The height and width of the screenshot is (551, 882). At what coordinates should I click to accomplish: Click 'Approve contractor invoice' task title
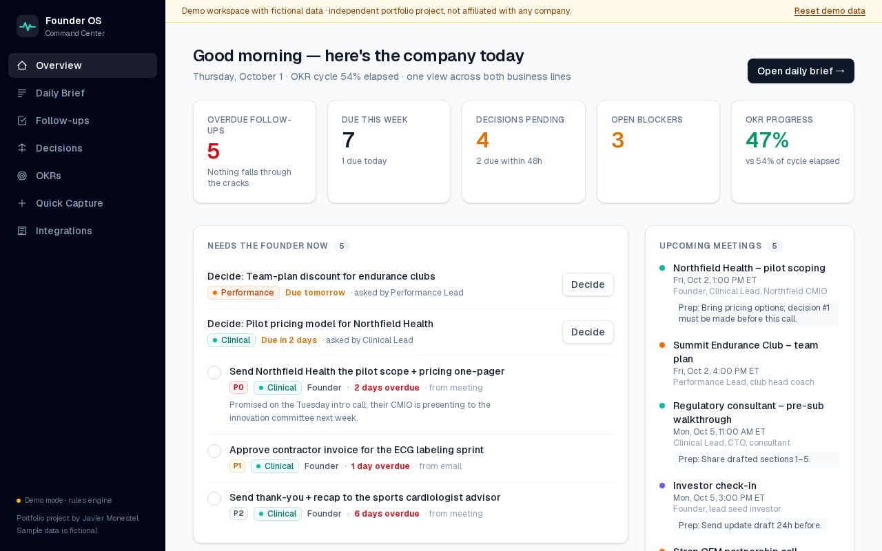(356, 450)
